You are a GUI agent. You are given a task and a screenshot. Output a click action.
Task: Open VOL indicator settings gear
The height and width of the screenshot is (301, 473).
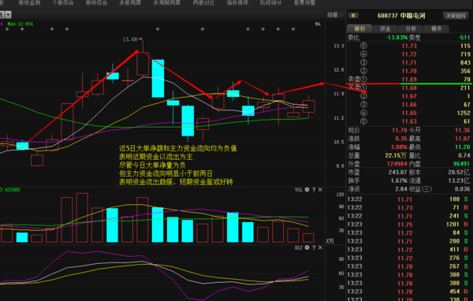[307, 190]
